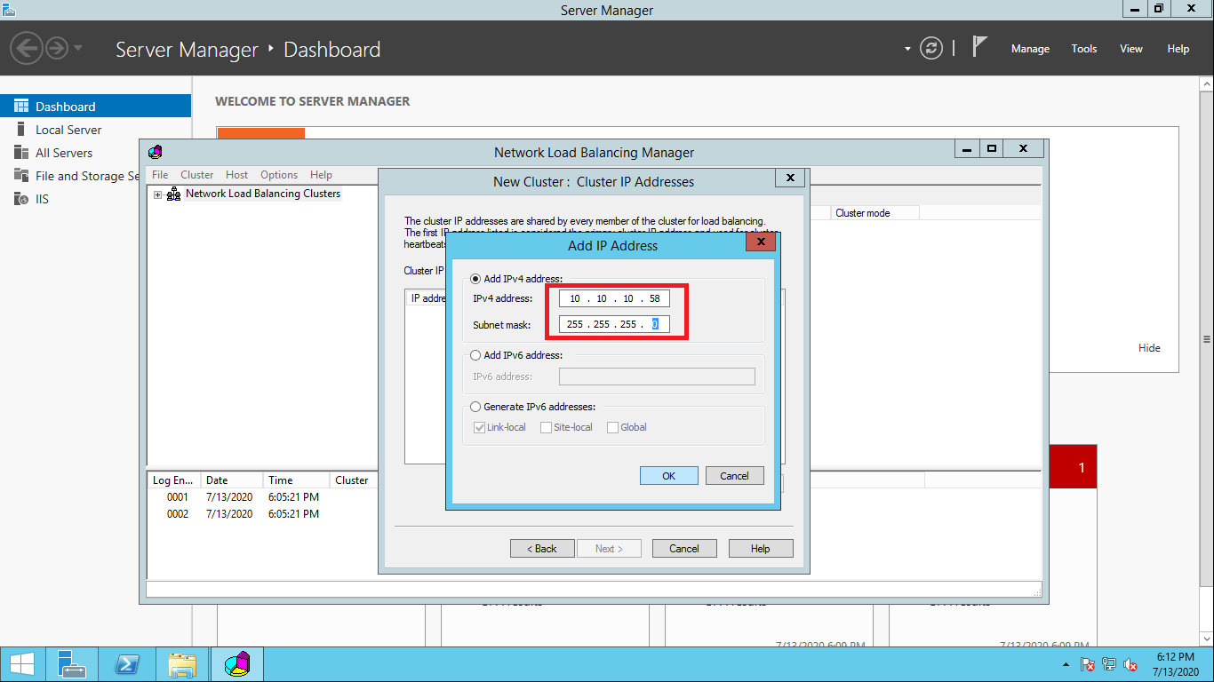Refresh the Server Manager dashboard
The width and height of the screenshot is (1214, 682).
(930, 48)
